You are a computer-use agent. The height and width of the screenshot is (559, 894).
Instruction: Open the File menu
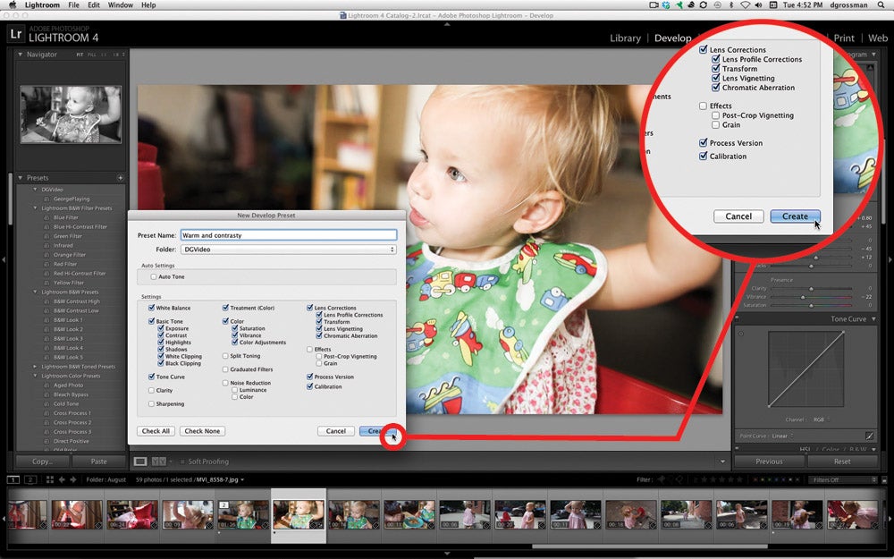click(x=73, y=5)
